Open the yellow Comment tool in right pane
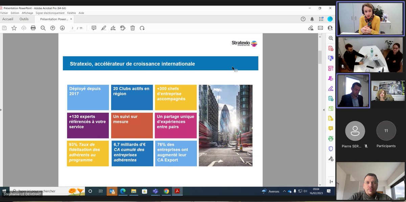 point(331,128)
